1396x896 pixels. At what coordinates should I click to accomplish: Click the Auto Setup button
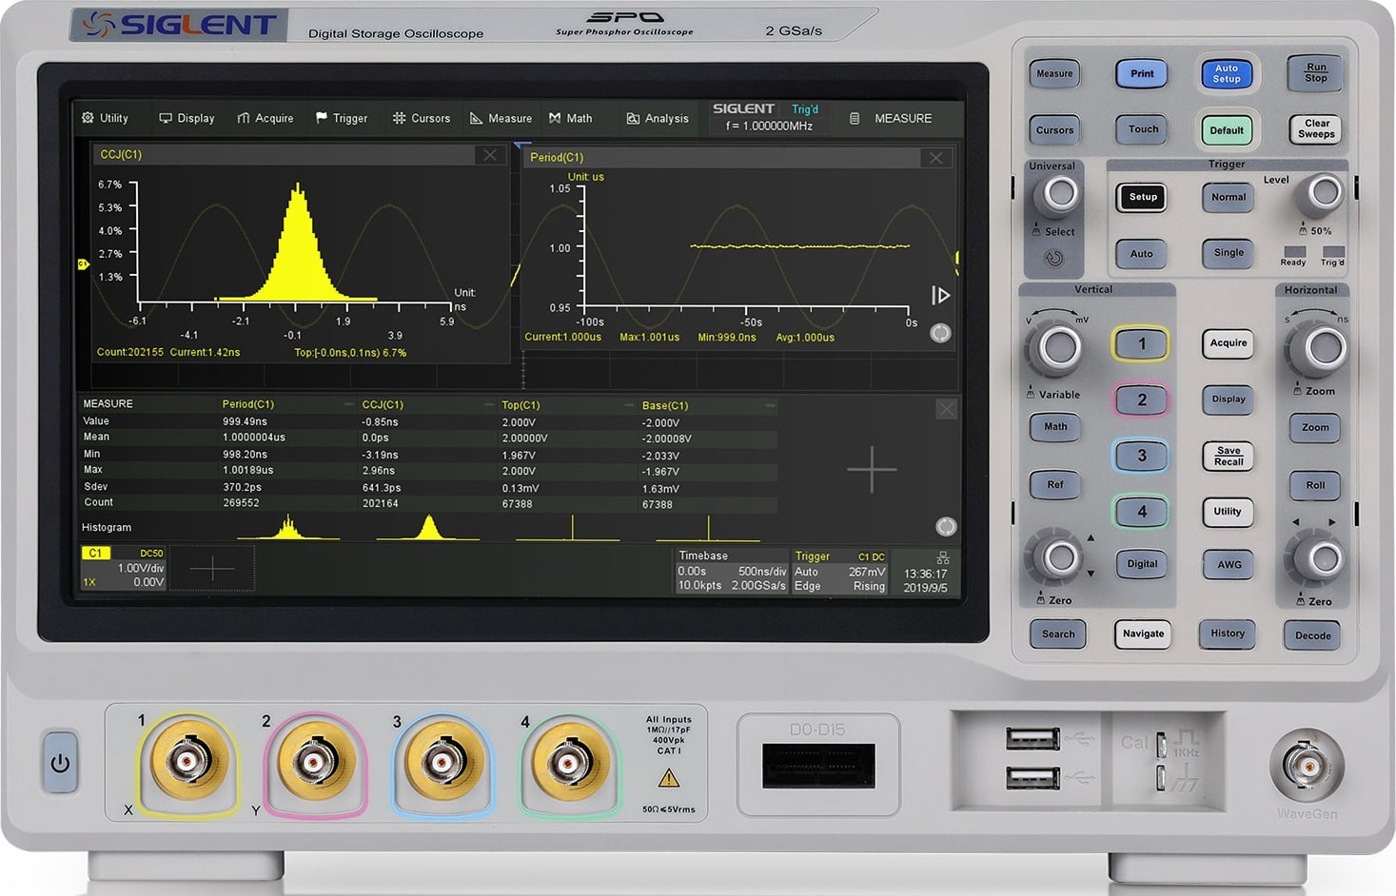tap(1227, 73)
